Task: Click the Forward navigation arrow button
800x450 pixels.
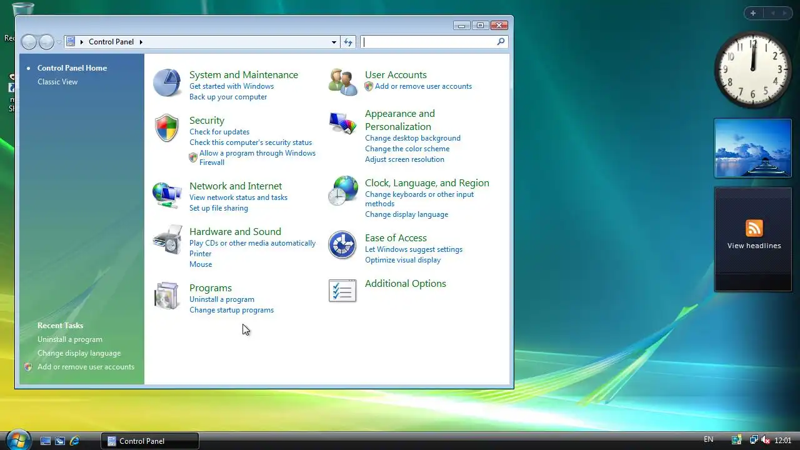Action: 46,42
